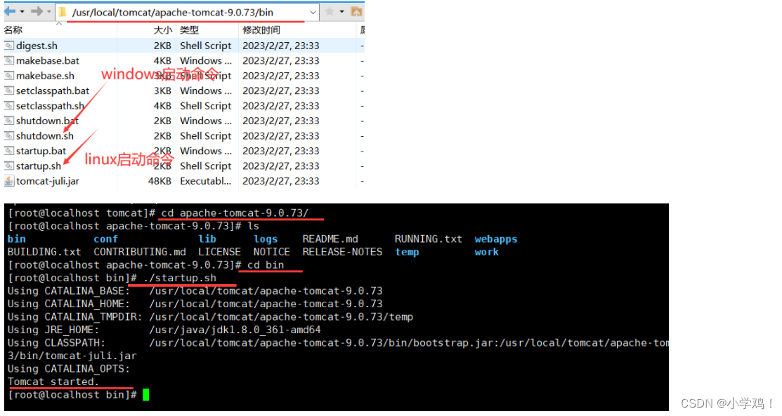Click the makebase.bat file icon
Viewport: 782px width, 416px height.
9,60
